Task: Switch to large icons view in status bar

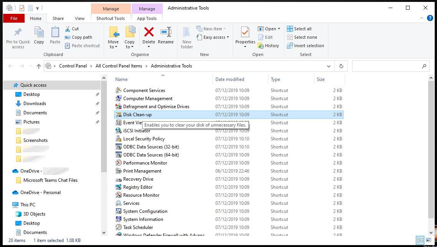Action: (x=429, y=240)
